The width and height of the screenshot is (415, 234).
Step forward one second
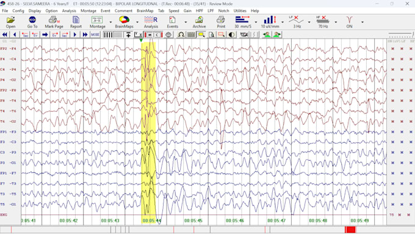(x=65, y=35)
